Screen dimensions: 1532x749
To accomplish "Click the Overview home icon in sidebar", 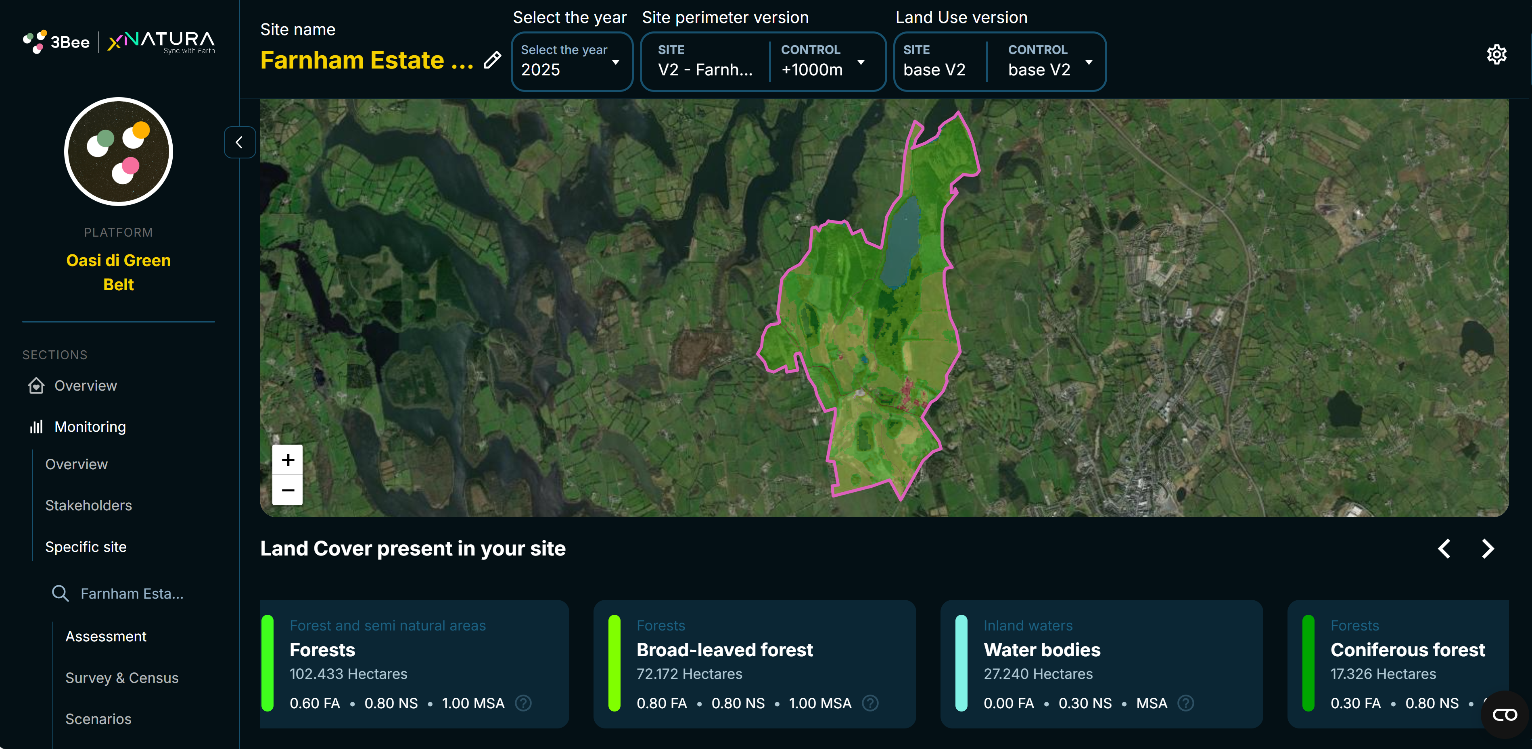I will pyautogui.click(x=36, y=385).
